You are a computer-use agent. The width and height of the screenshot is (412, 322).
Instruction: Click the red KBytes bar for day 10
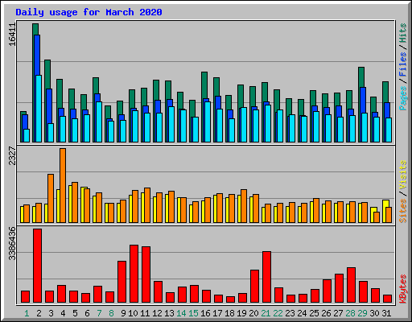(x=134, y=274)
